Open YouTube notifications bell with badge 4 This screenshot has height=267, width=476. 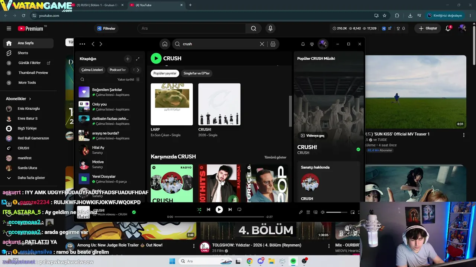click(x=448, y=29)
